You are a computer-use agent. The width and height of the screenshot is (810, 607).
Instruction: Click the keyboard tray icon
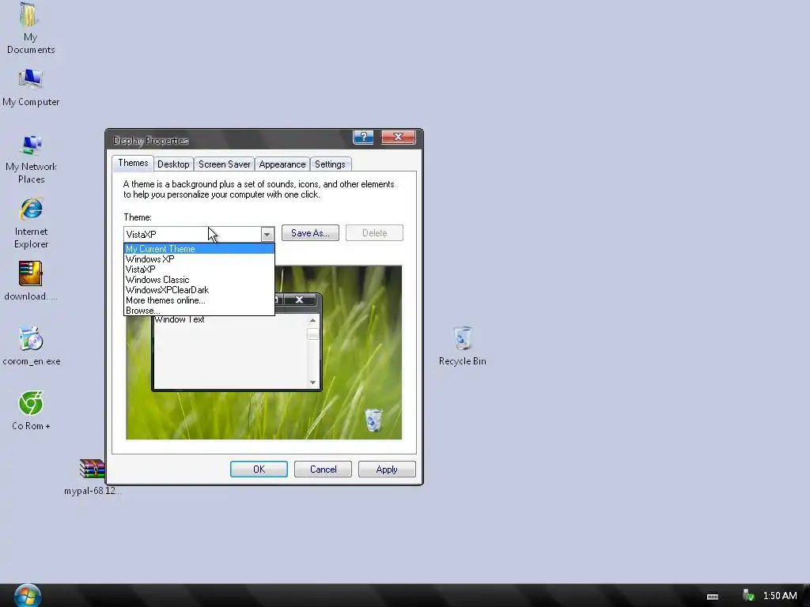click(713, 596)
